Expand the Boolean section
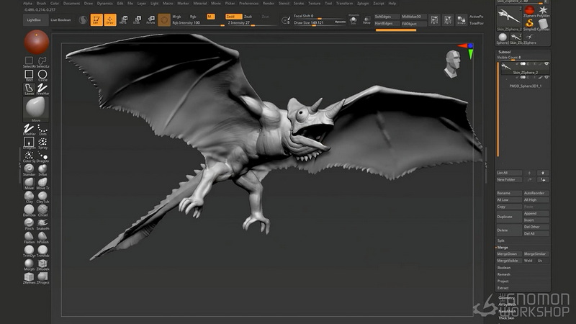The width and height of the screenshot is (576, 324). (504, 268)
